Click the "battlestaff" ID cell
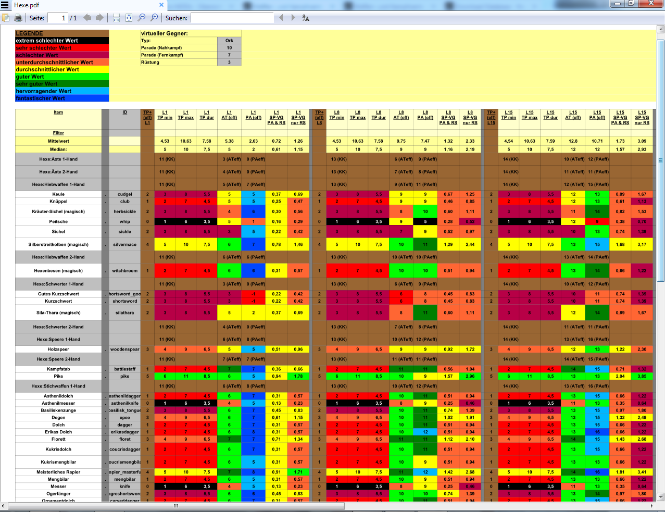Screen dimensions: 665x512 [125, 369]
